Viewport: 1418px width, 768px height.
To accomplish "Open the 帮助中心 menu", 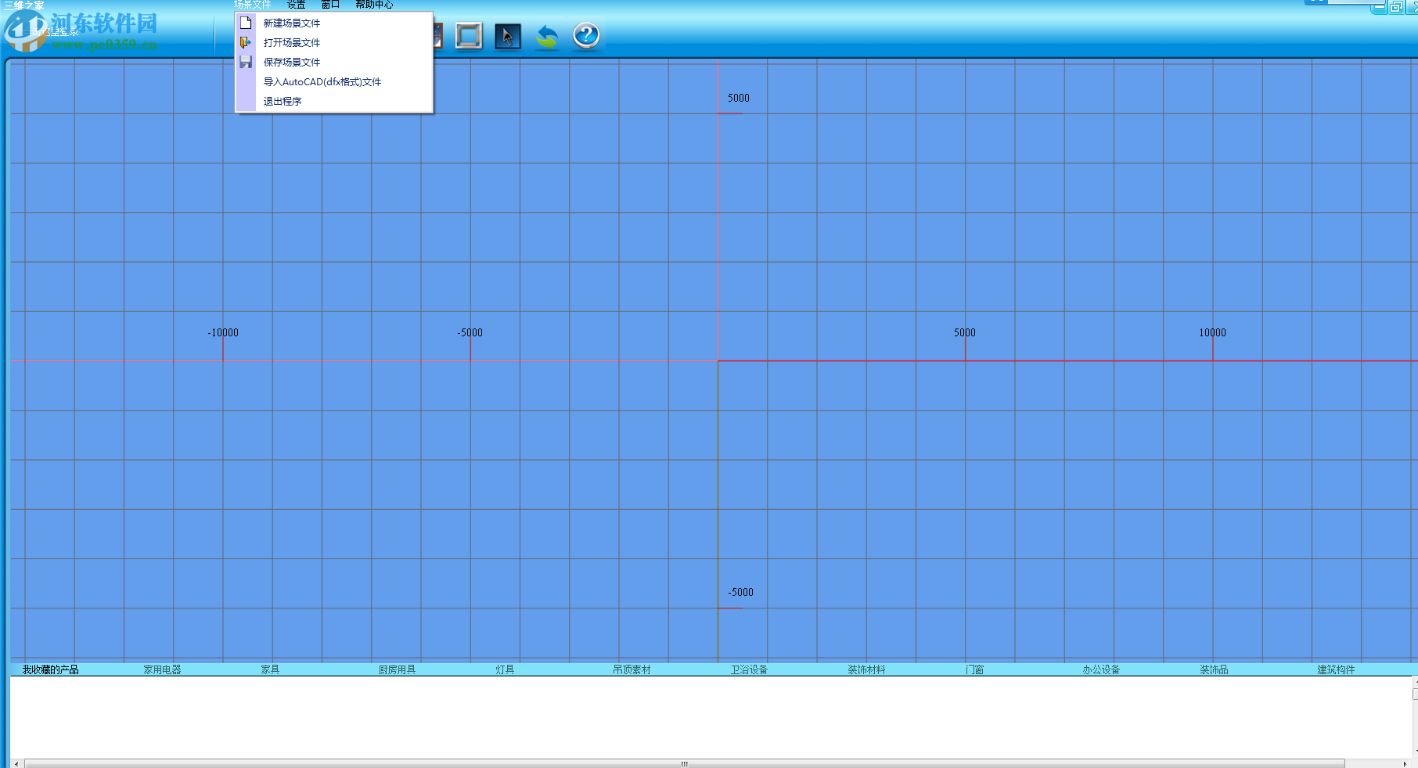I will [374, 5].
